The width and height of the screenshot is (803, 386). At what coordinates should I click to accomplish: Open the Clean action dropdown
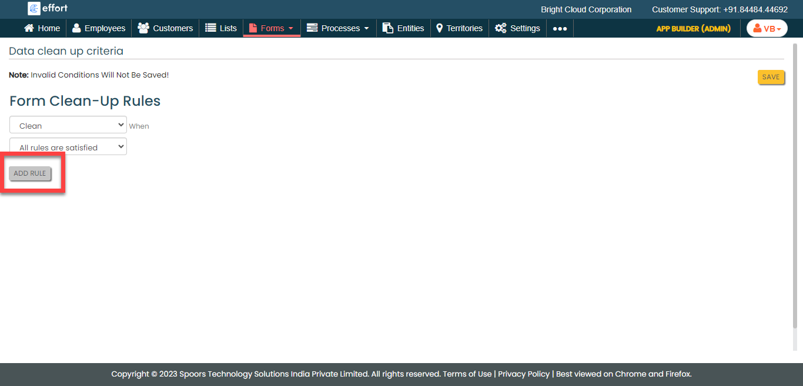pyautogui.click(x=68, y=125)
